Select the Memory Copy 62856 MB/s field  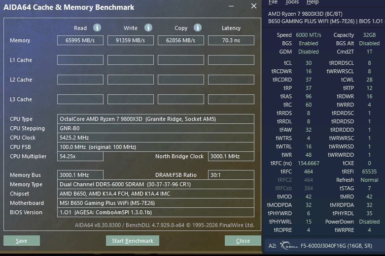click(181, 40)
